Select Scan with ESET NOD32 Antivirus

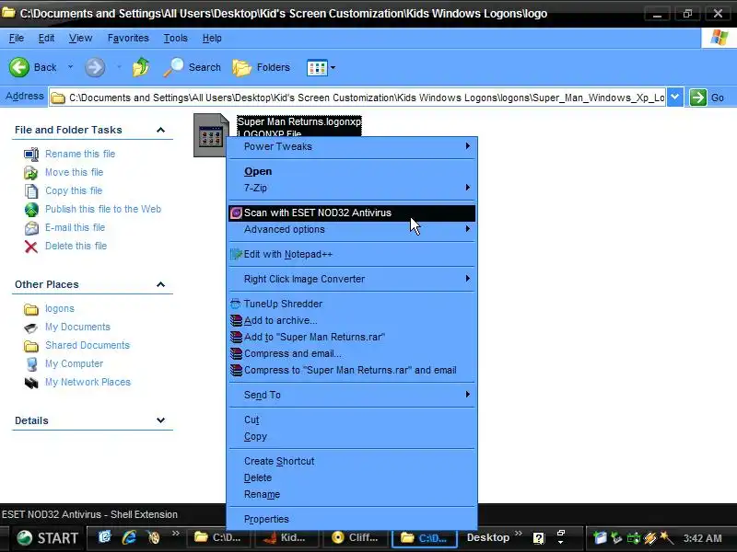352,213
